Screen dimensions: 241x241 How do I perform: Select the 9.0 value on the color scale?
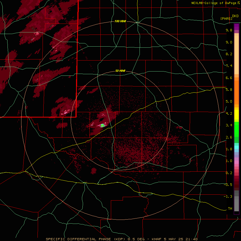coord(229,42)
